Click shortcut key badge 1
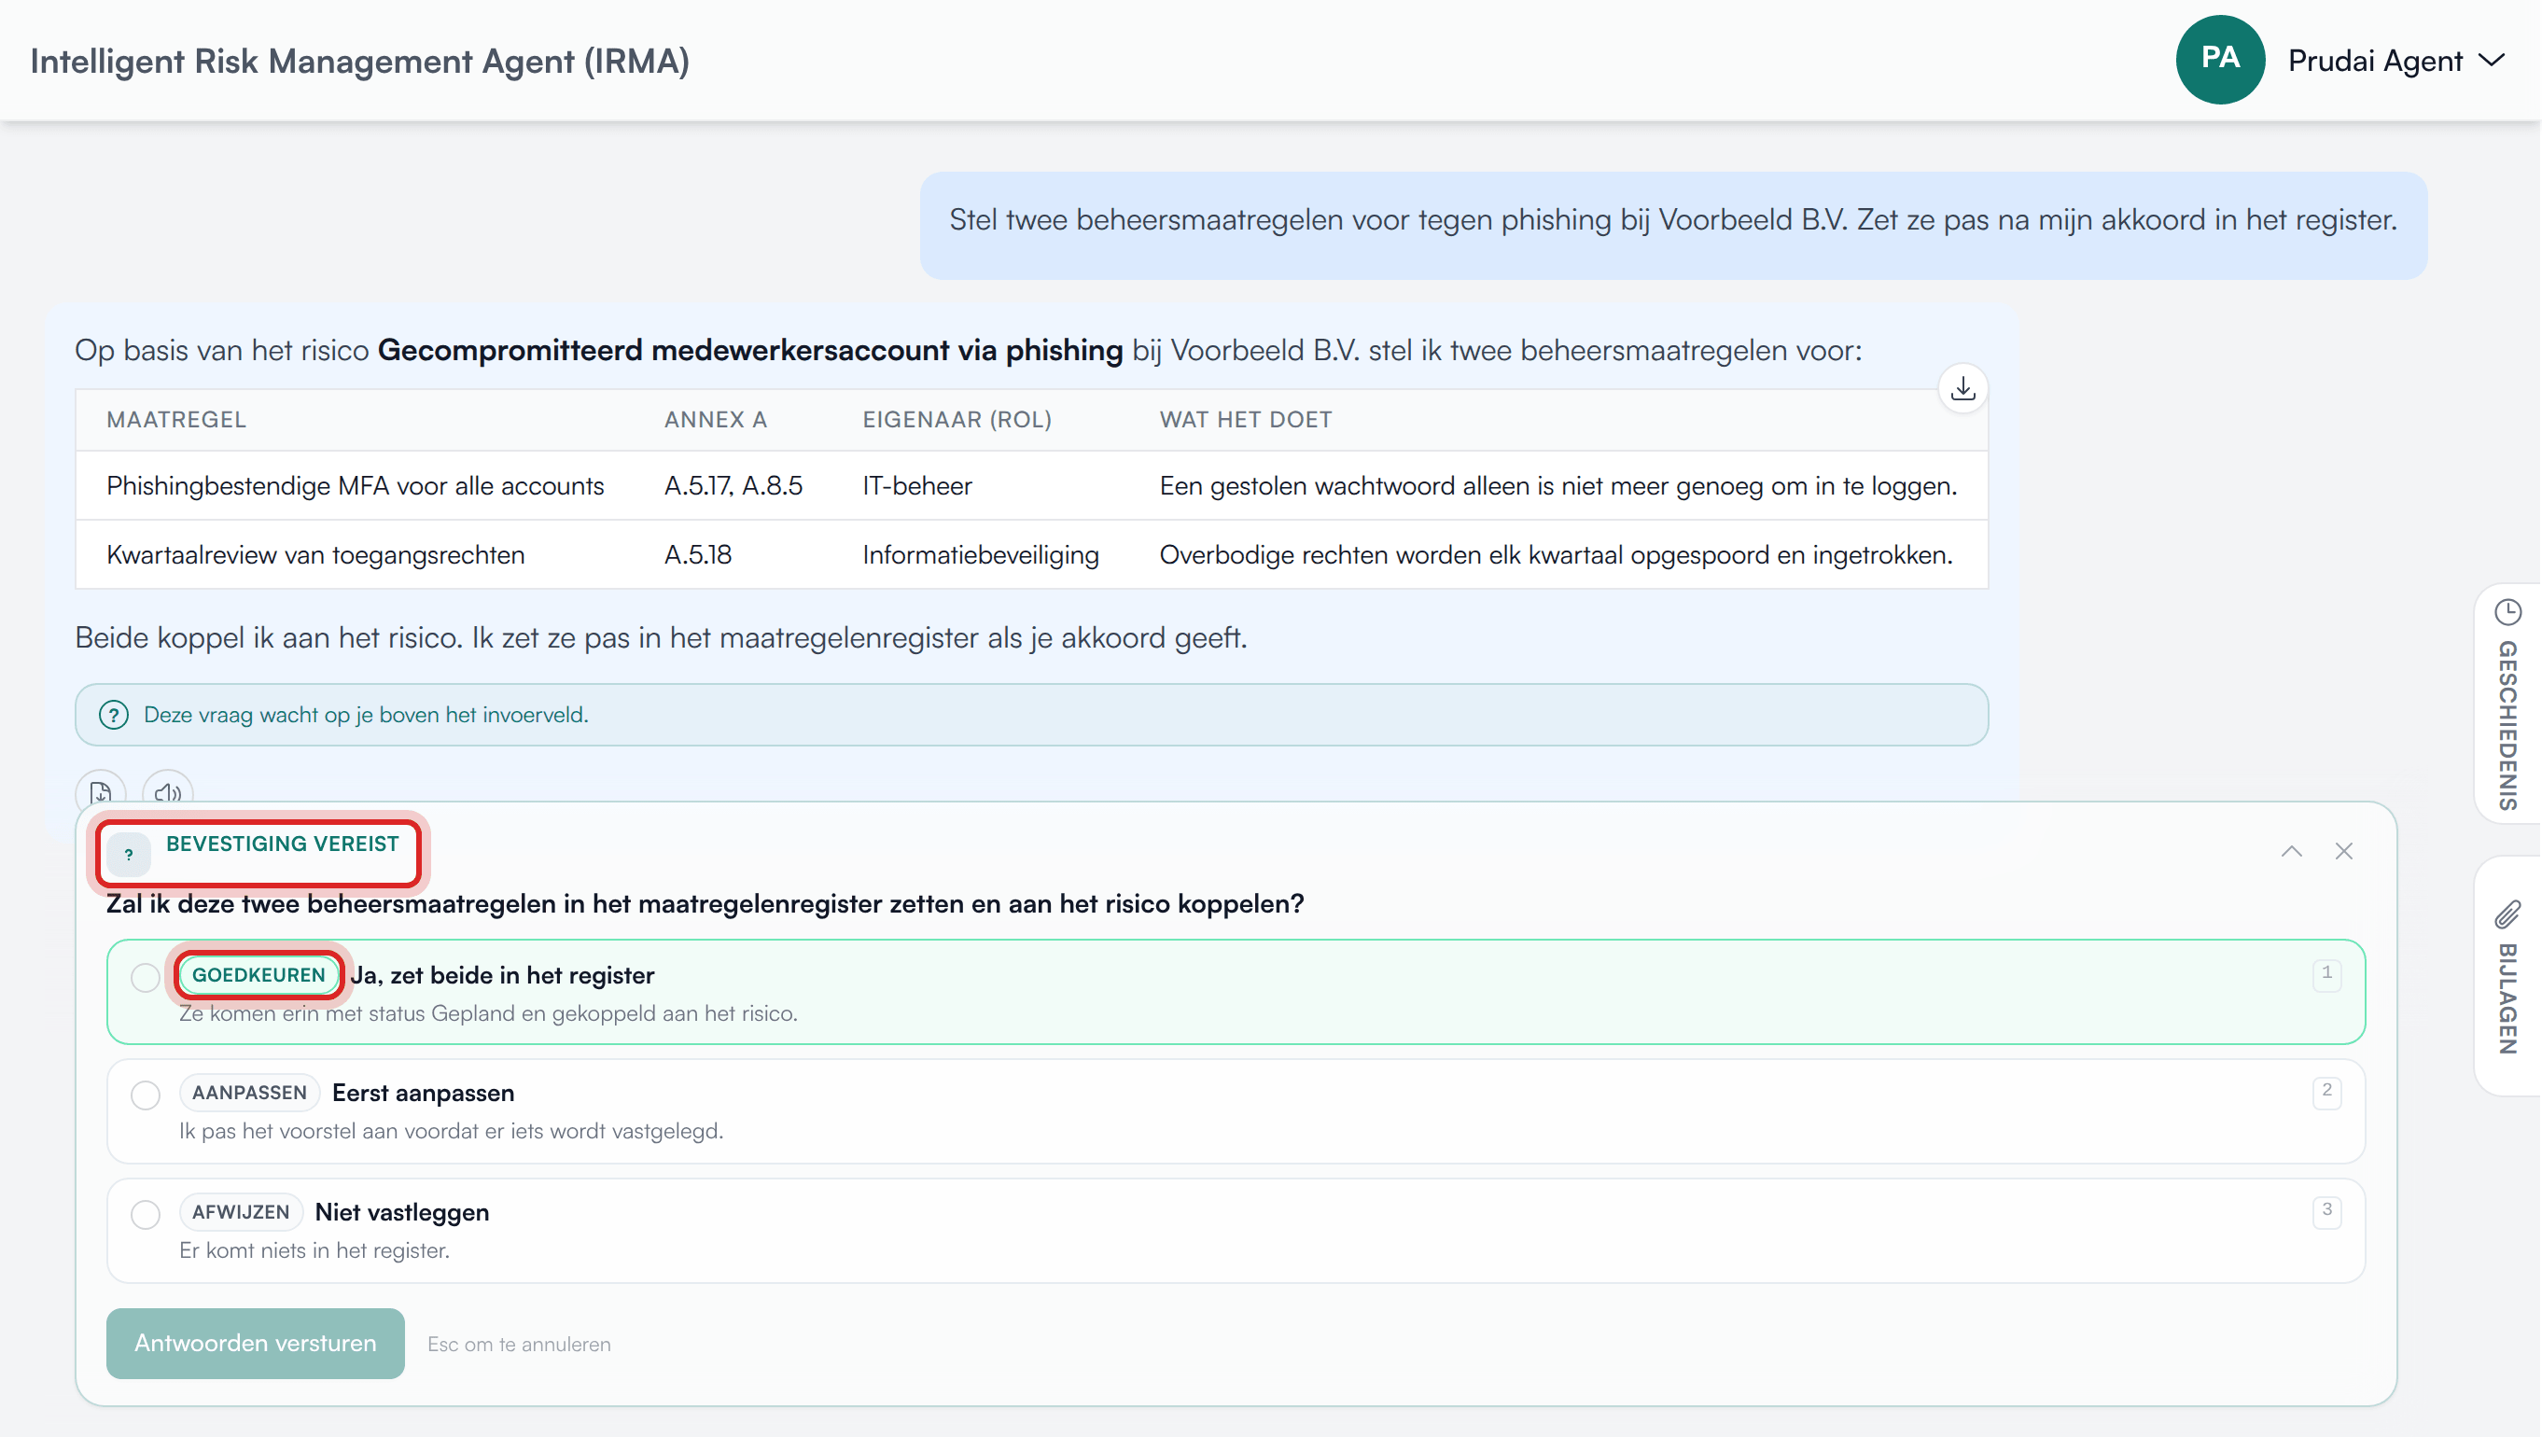Image resolution: width=2542 pixels, height=1437 pixels. tap(2326, 973)
